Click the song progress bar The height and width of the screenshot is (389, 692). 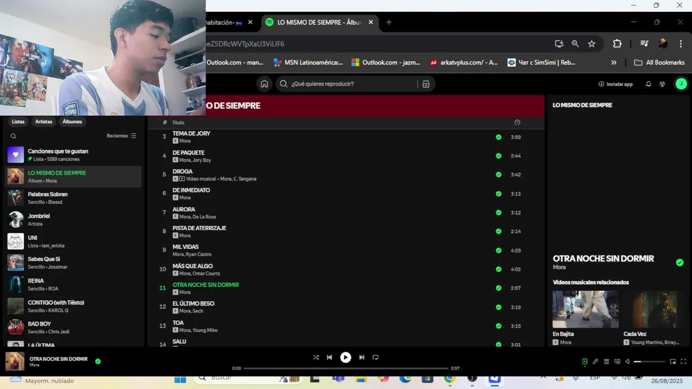pos(346,368)
